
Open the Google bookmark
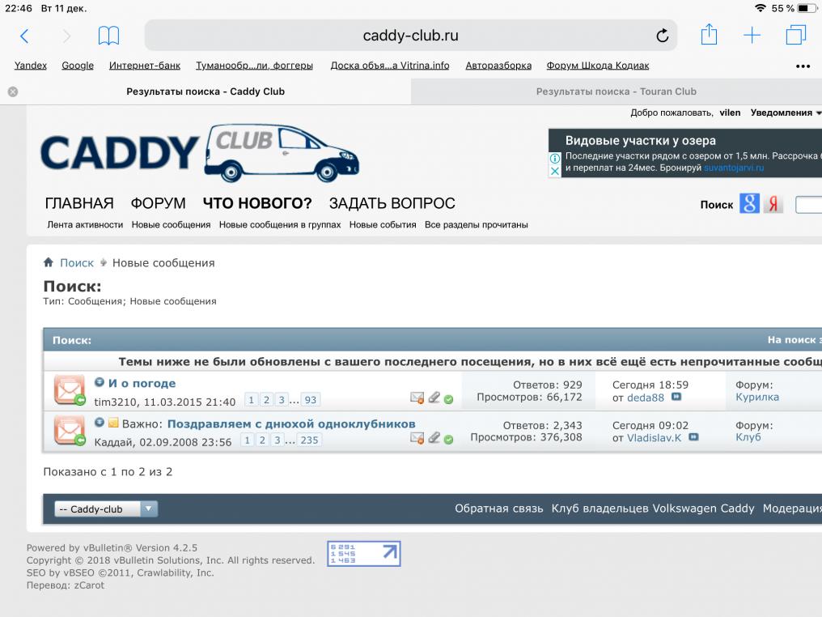(78, 66)
